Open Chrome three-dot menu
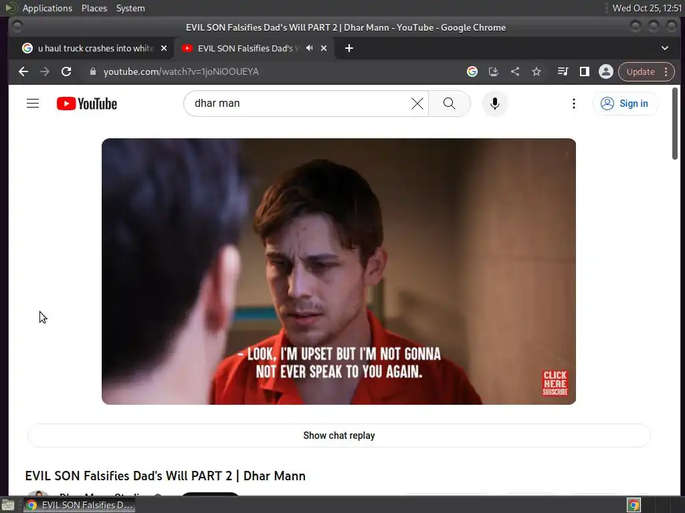The image size is (685, 513). click(666, 71)
